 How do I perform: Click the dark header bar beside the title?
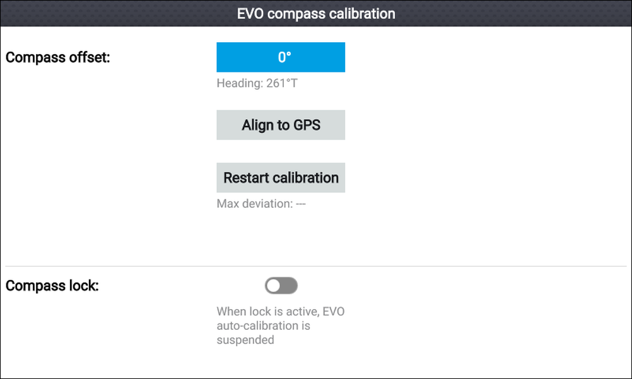point(512,14)
